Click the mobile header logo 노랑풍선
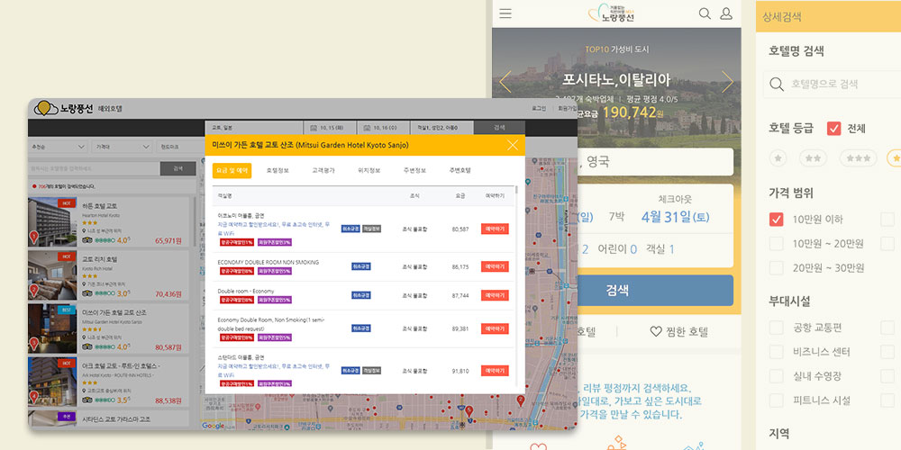 click(614, 13)
